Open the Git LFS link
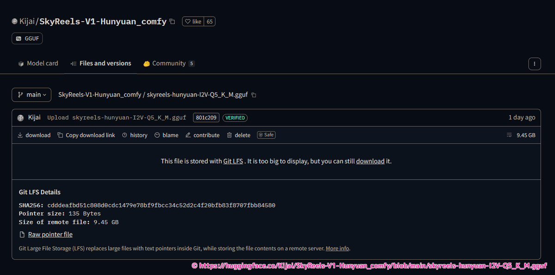The image size is (555, 275). click(233, 161)
